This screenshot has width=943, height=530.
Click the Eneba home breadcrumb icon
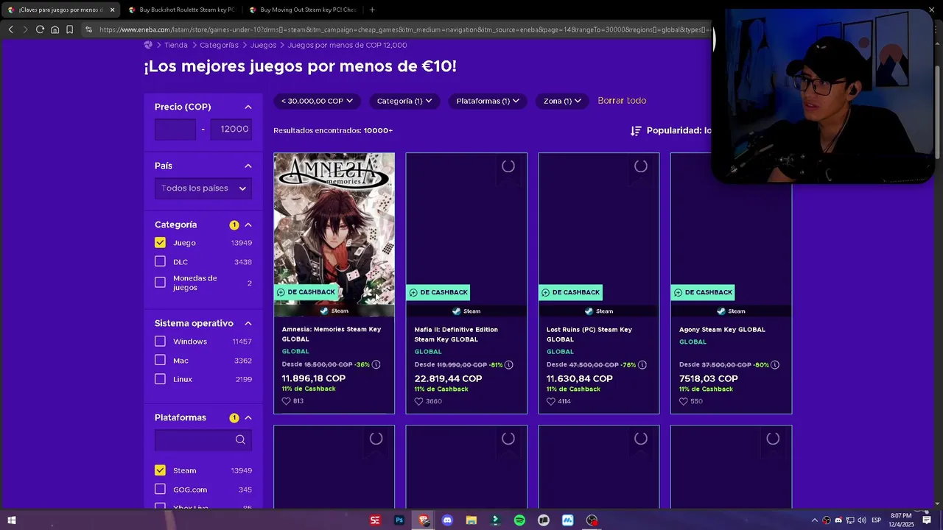click(148, 45)
